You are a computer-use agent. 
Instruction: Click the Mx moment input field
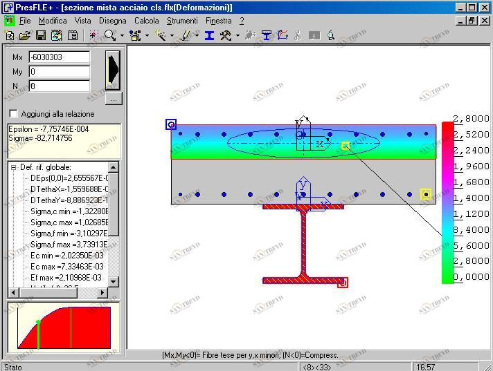coord(59,57)
